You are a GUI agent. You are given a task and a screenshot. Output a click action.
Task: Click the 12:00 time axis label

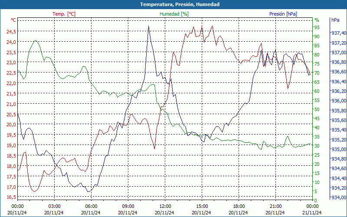point(165,206)
